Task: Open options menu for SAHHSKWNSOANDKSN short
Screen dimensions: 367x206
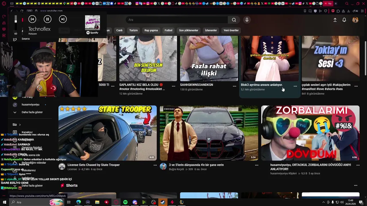Action: [x=235, y=86]
